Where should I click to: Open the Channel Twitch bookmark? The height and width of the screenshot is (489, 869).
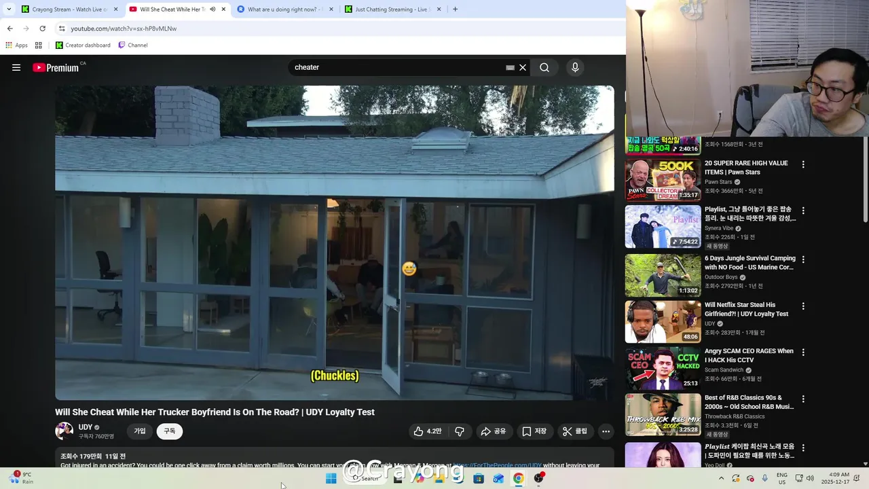click(x=133, y=46)
